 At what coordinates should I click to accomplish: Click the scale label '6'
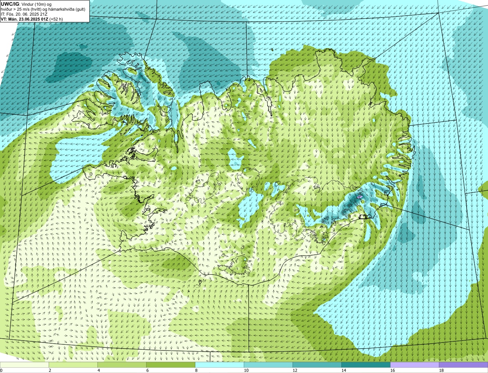click(x=147, y=370)
